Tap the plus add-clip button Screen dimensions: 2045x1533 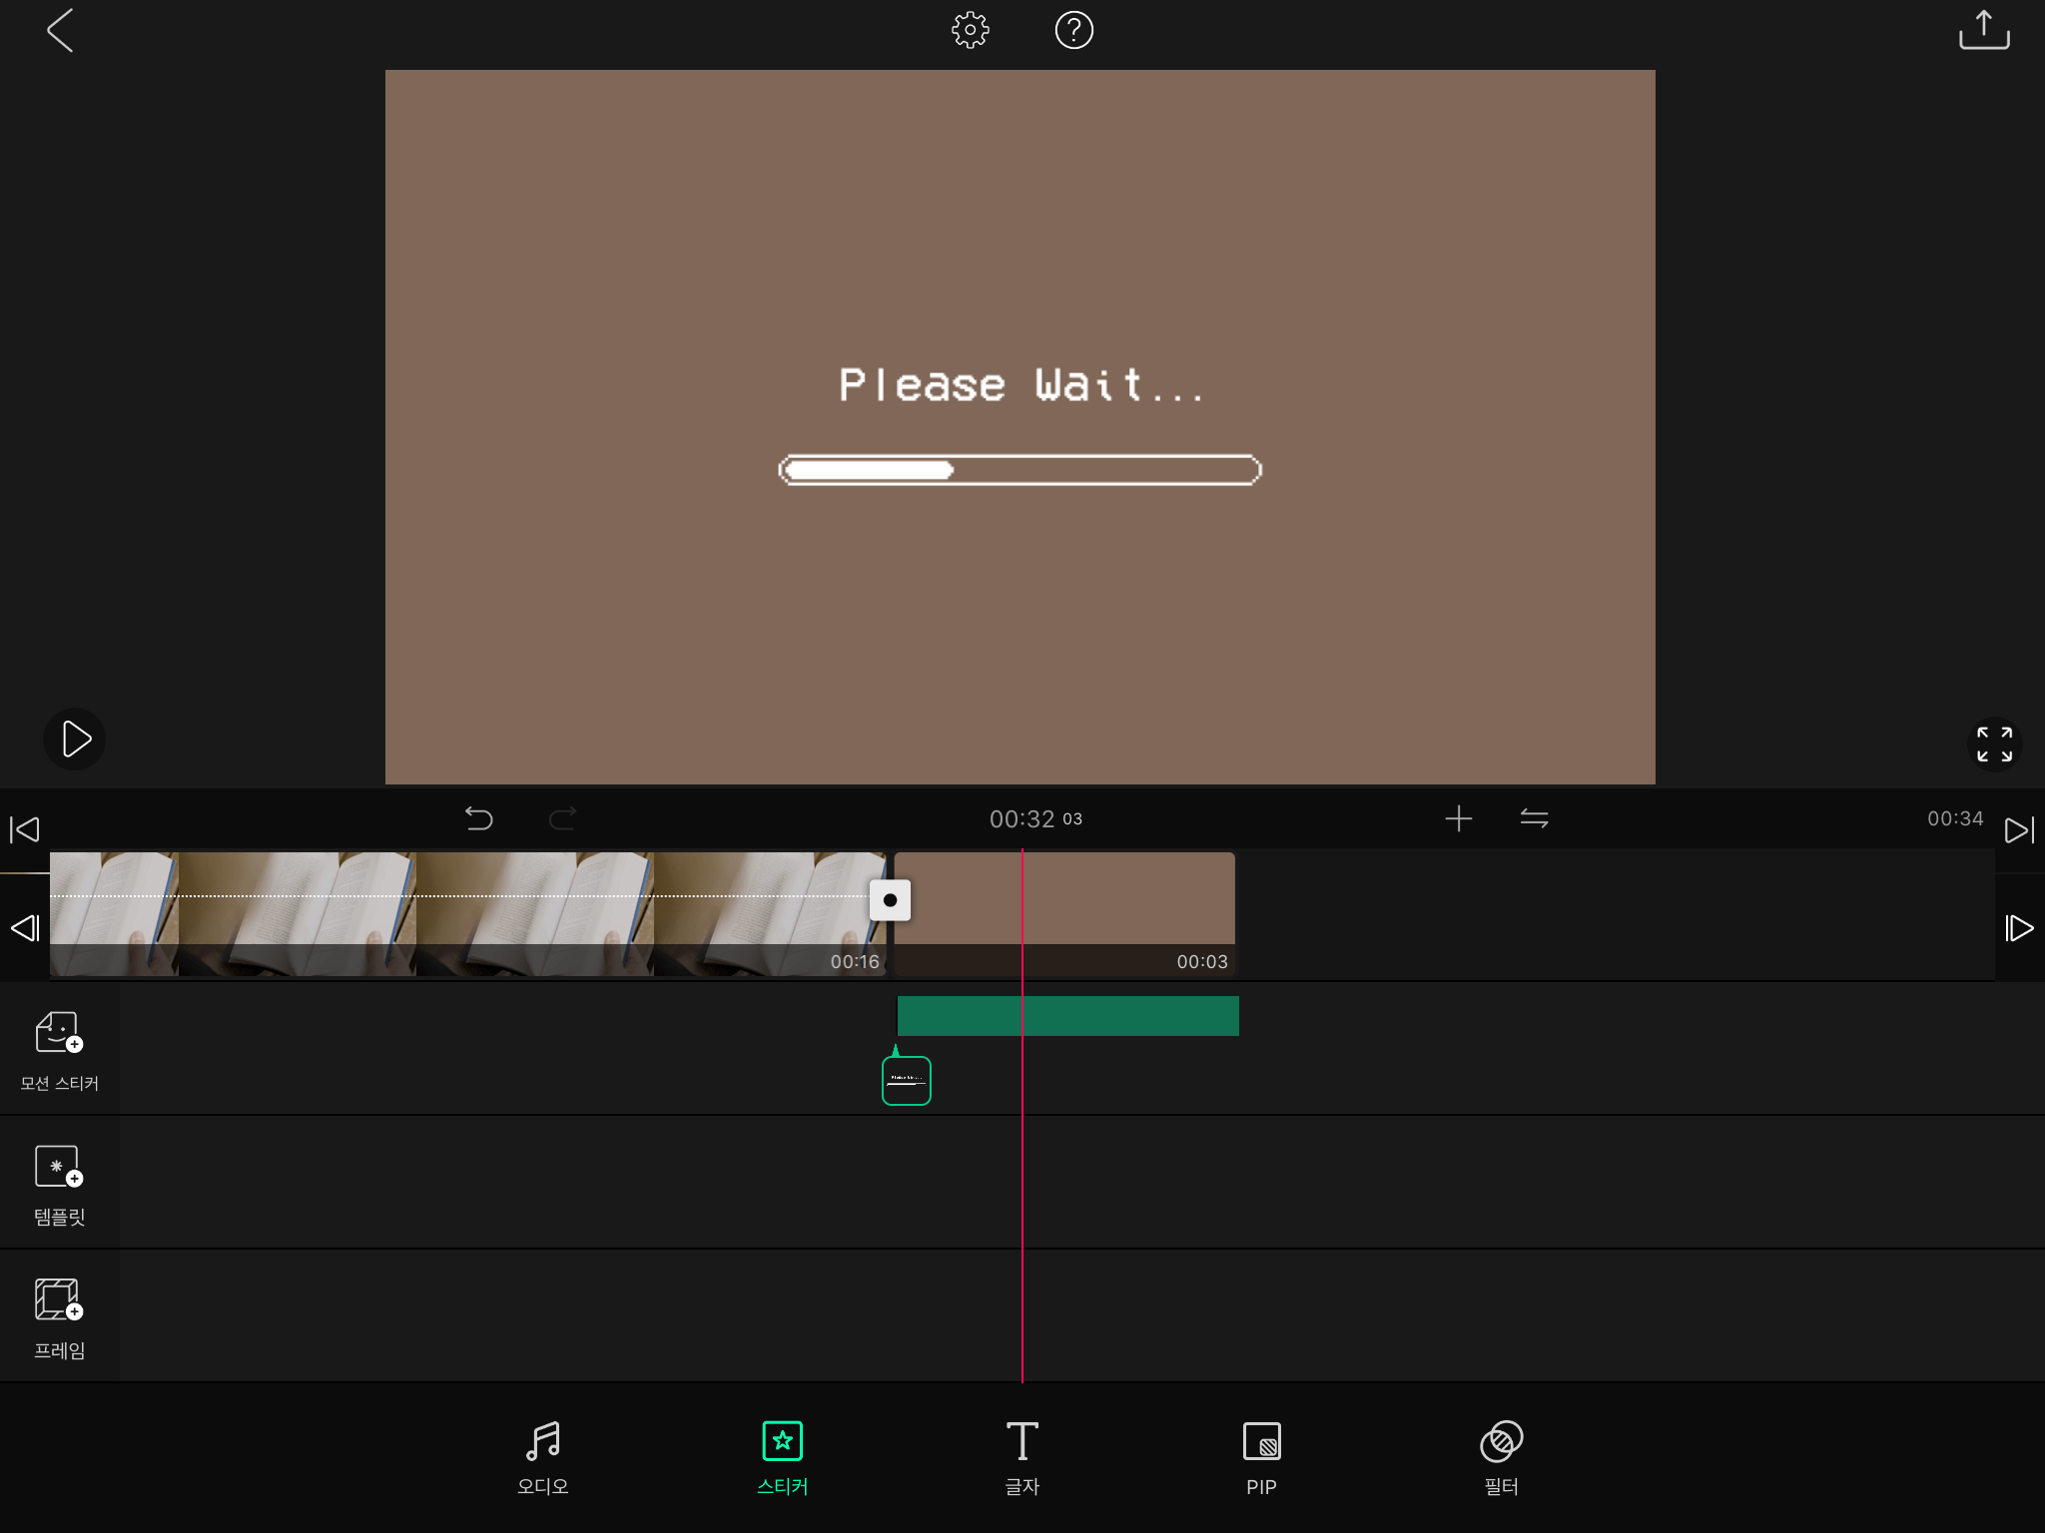click(1458, 818)
